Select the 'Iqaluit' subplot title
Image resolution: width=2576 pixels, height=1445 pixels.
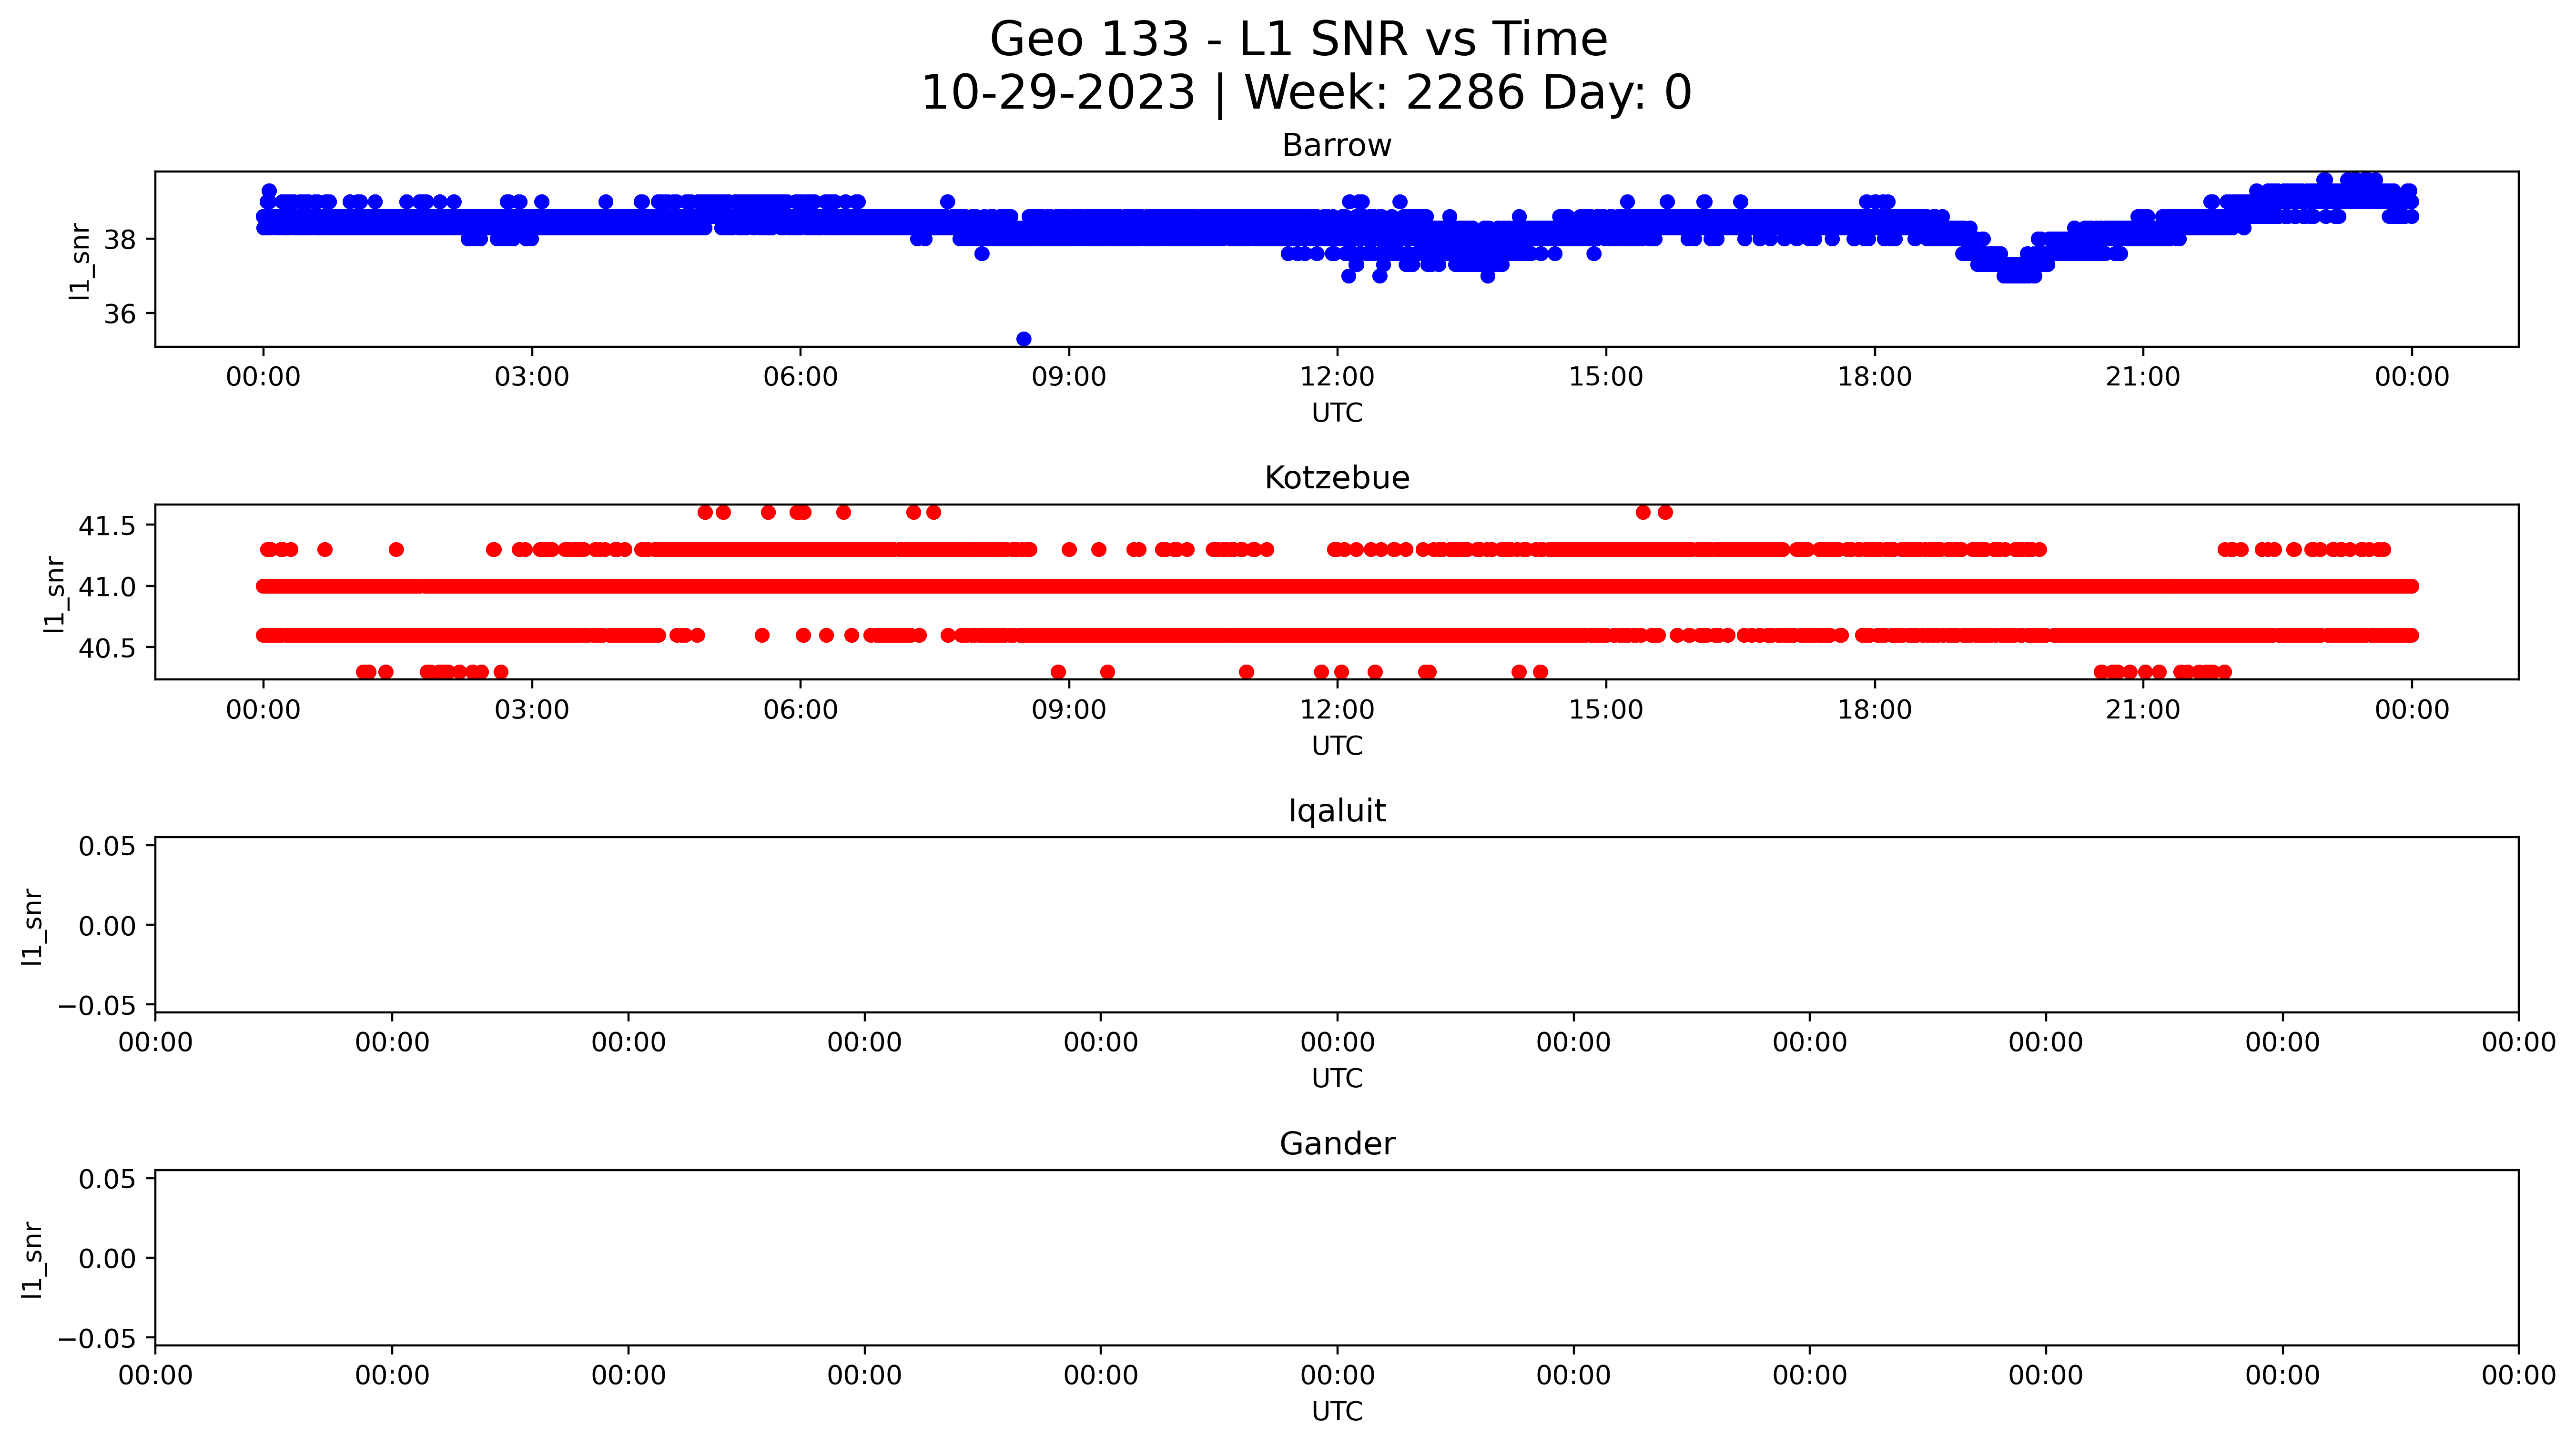1337,811
